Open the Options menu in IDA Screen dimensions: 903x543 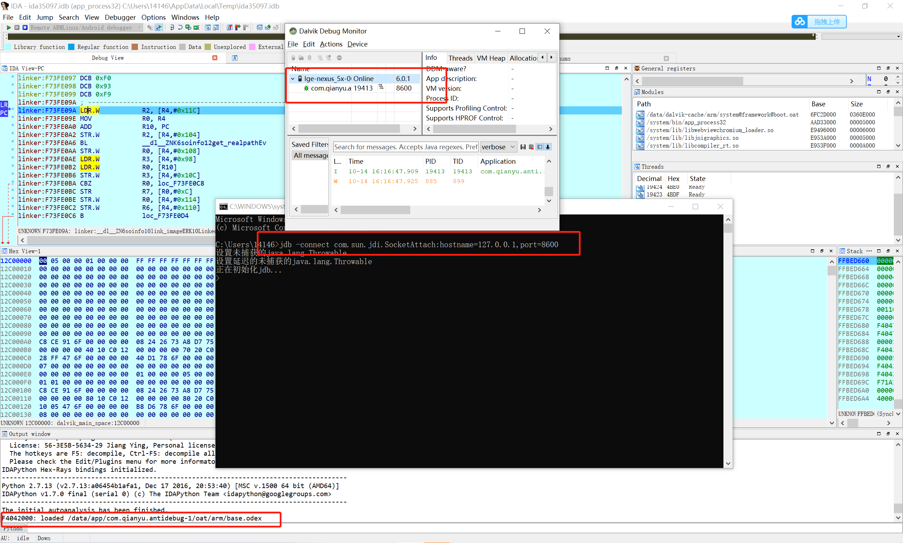(153, 17)
